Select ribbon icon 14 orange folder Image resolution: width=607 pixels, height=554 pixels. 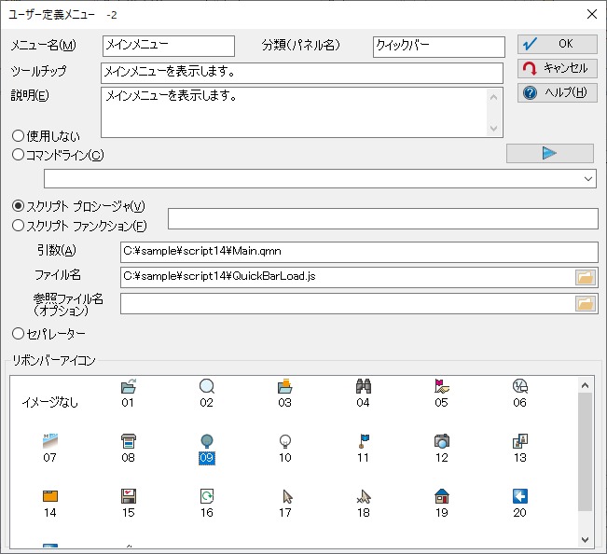point(50,504)
